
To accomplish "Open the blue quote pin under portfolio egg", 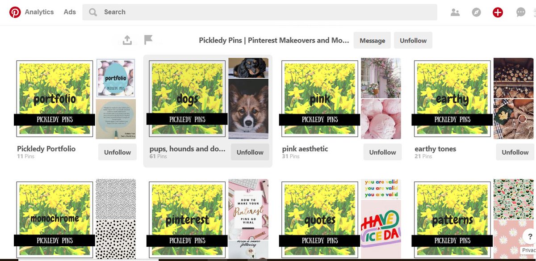I will pyautogui.click(x=116, y=119).
